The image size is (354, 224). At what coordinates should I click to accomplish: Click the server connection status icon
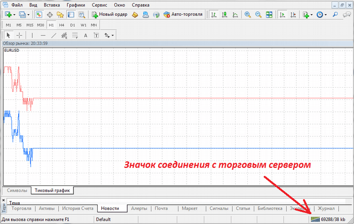[x=316, y=219]
